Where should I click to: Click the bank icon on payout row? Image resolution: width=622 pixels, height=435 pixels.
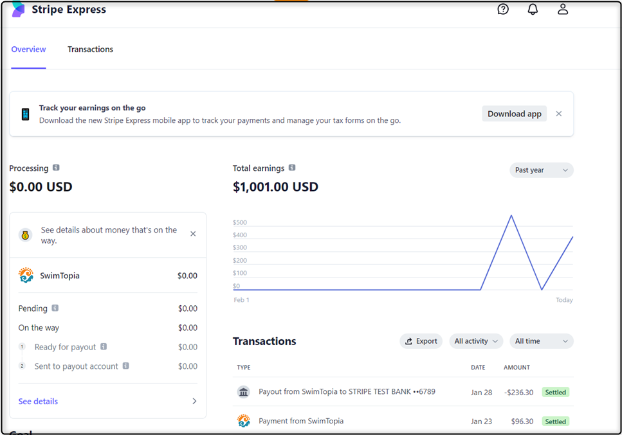[244, 392]
